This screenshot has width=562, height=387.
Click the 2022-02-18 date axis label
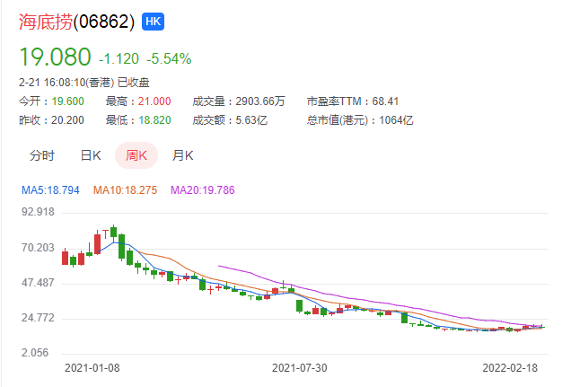pos(510,368)
